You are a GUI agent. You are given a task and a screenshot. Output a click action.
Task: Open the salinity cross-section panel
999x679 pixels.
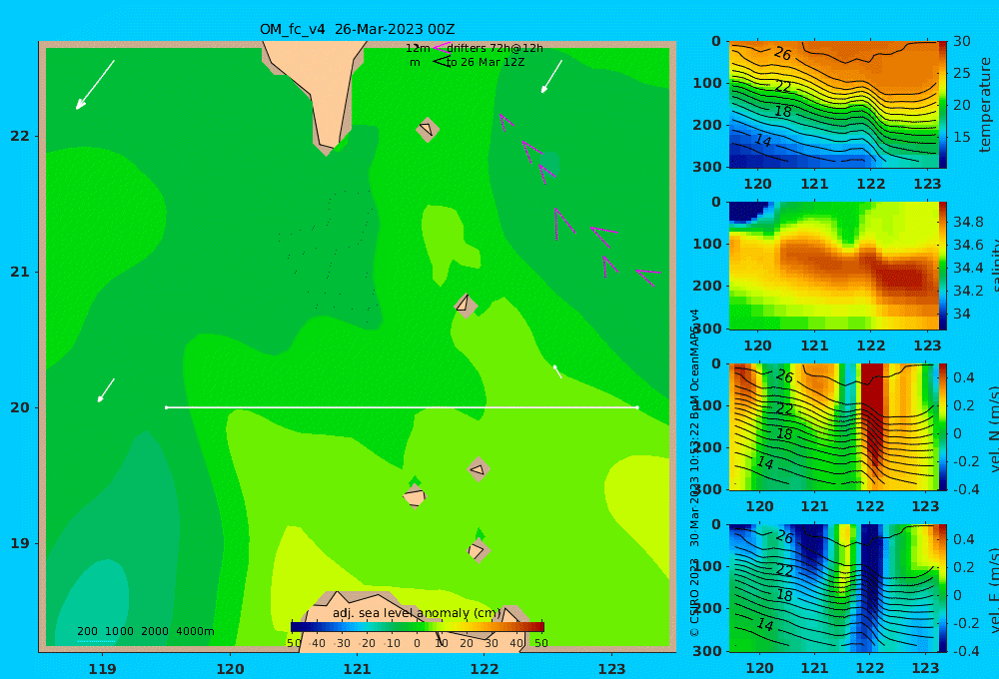[x=833, y=266]
